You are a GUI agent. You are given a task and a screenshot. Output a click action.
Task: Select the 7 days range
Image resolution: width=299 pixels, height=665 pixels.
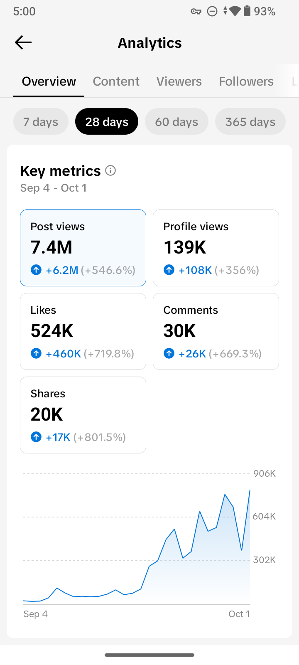(x=41, y=122)
